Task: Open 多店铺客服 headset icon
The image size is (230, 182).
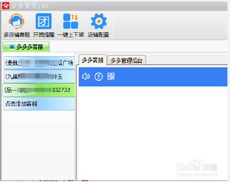Action: coord(17,21)
